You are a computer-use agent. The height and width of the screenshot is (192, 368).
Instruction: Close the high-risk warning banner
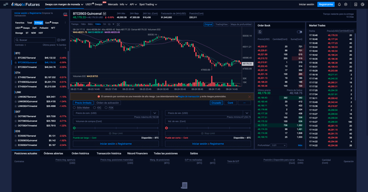click(250, 96)
